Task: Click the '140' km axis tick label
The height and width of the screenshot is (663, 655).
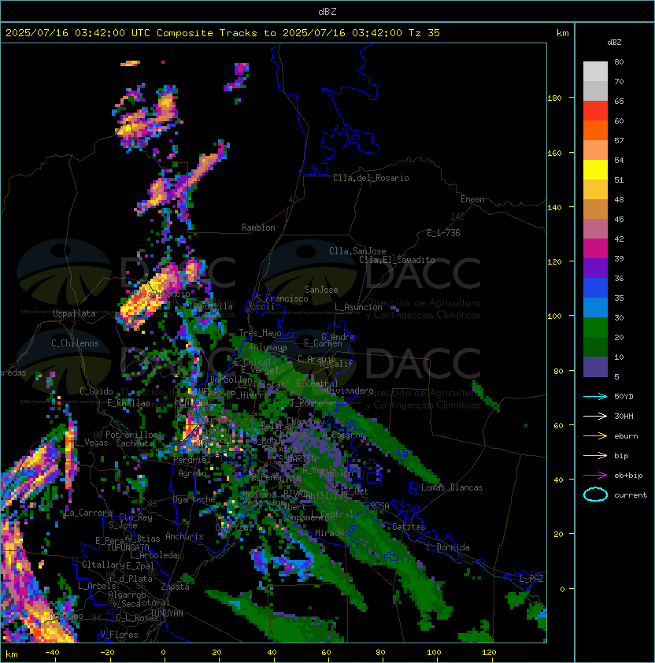Action: pos(554,208)
